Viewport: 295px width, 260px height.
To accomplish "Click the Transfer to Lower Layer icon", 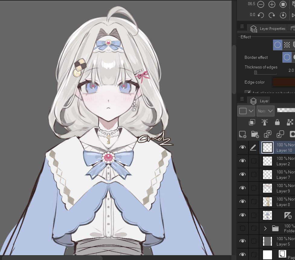I will pos(268,135).
